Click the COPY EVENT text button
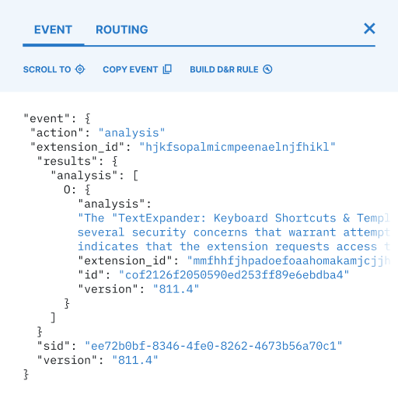The image size is (398, 398). coord(131,69)
